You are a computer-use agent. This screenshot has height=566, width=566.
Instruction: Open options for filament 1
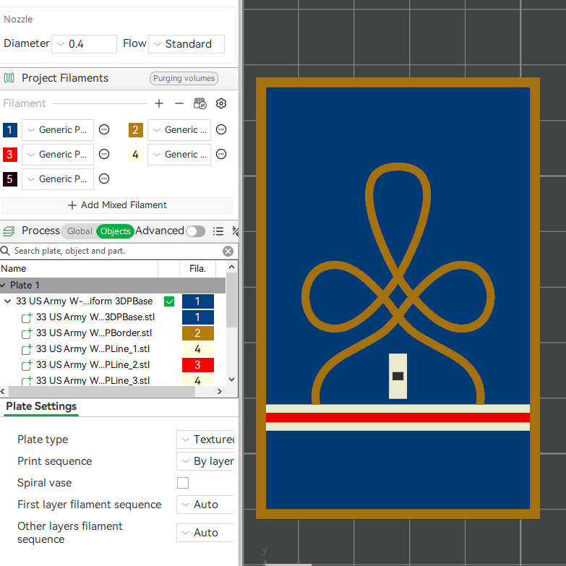coord(104,129)
